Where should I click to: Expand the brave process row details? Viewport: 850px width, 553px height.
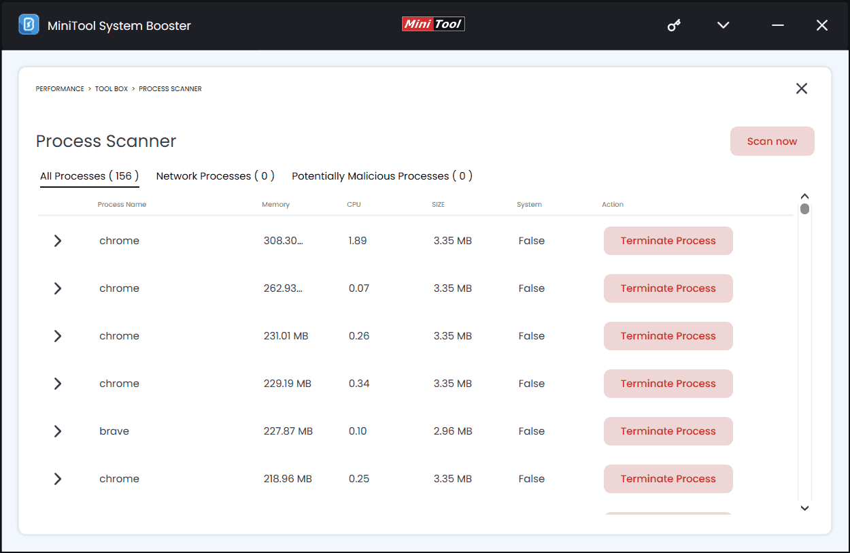pos(58,431)
